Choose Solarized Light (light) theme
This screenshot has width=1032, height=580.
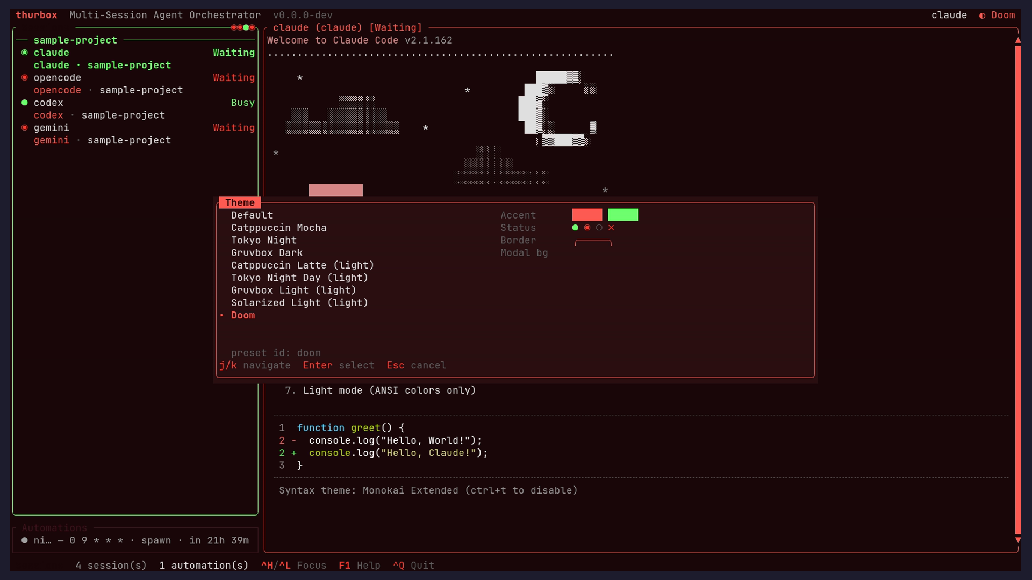(299, 303)
